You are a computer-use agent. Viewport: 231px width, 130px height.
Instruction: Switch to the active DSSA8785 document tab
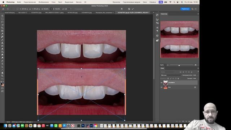pyautogui.click(x=133, y=13)
